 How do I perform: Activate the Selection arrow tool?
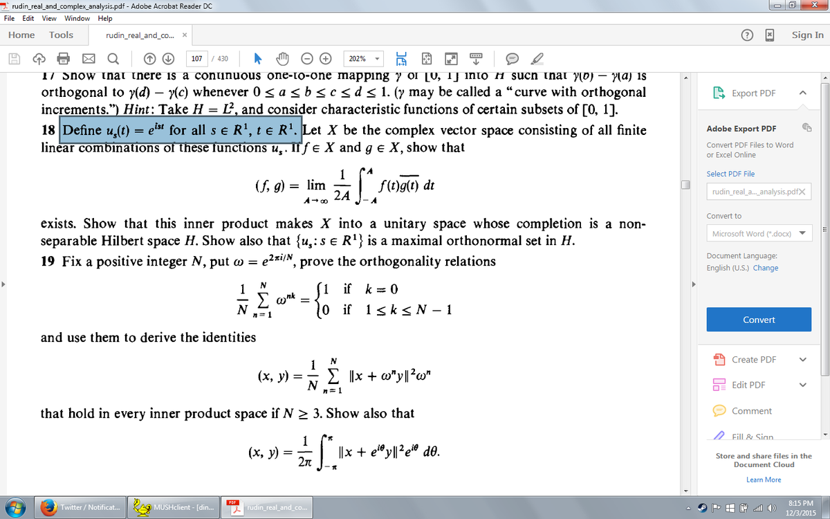click(x=259, y=59)
